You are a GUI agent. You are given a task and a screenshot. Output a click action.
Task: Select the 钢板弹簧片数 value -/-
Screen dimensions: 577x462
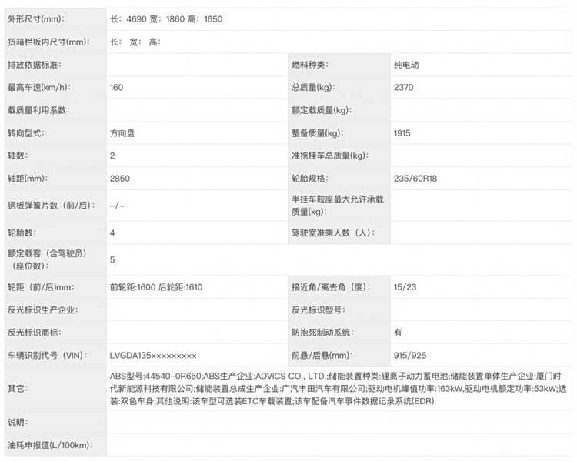point(117,206)
